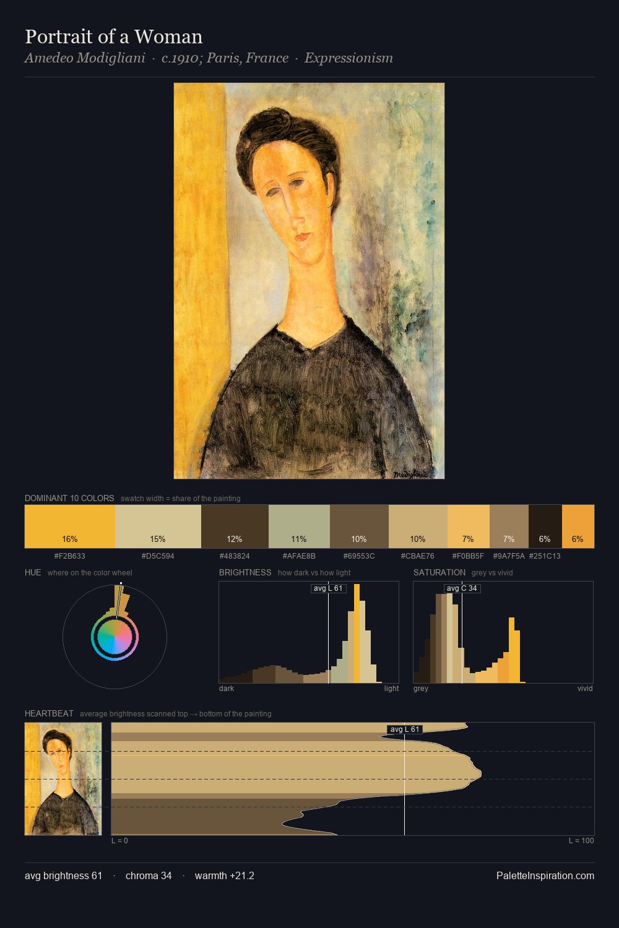
Task: Click the footer "avg brightness 61" stat
Action: (x=63, y=875)
